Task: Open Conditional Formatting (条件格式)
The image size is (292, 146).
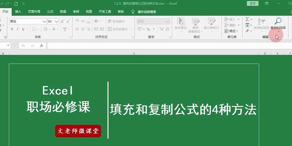Action: [181, 25]
